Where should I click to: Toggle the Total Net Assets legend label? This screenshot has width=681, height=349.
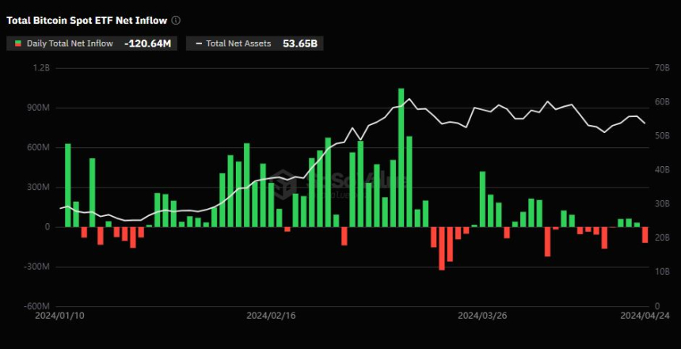coord(239,44)
